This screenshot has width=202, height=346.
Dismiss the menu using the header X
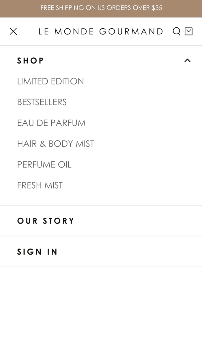tap(13, 31)
